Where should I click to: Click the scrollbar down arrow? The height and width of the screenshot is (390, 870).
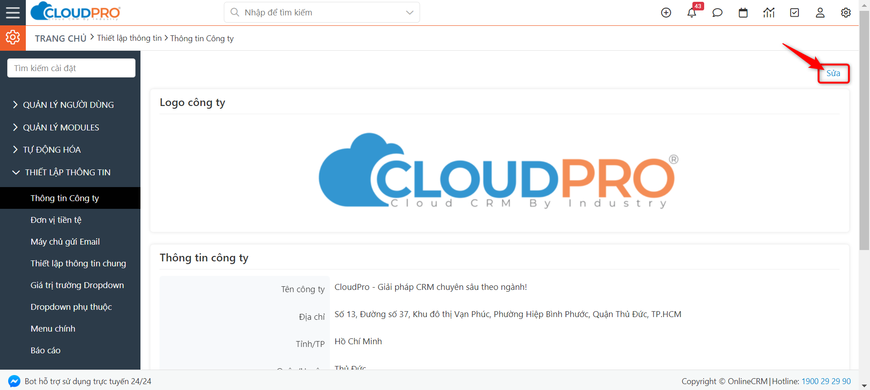[865, 385]
